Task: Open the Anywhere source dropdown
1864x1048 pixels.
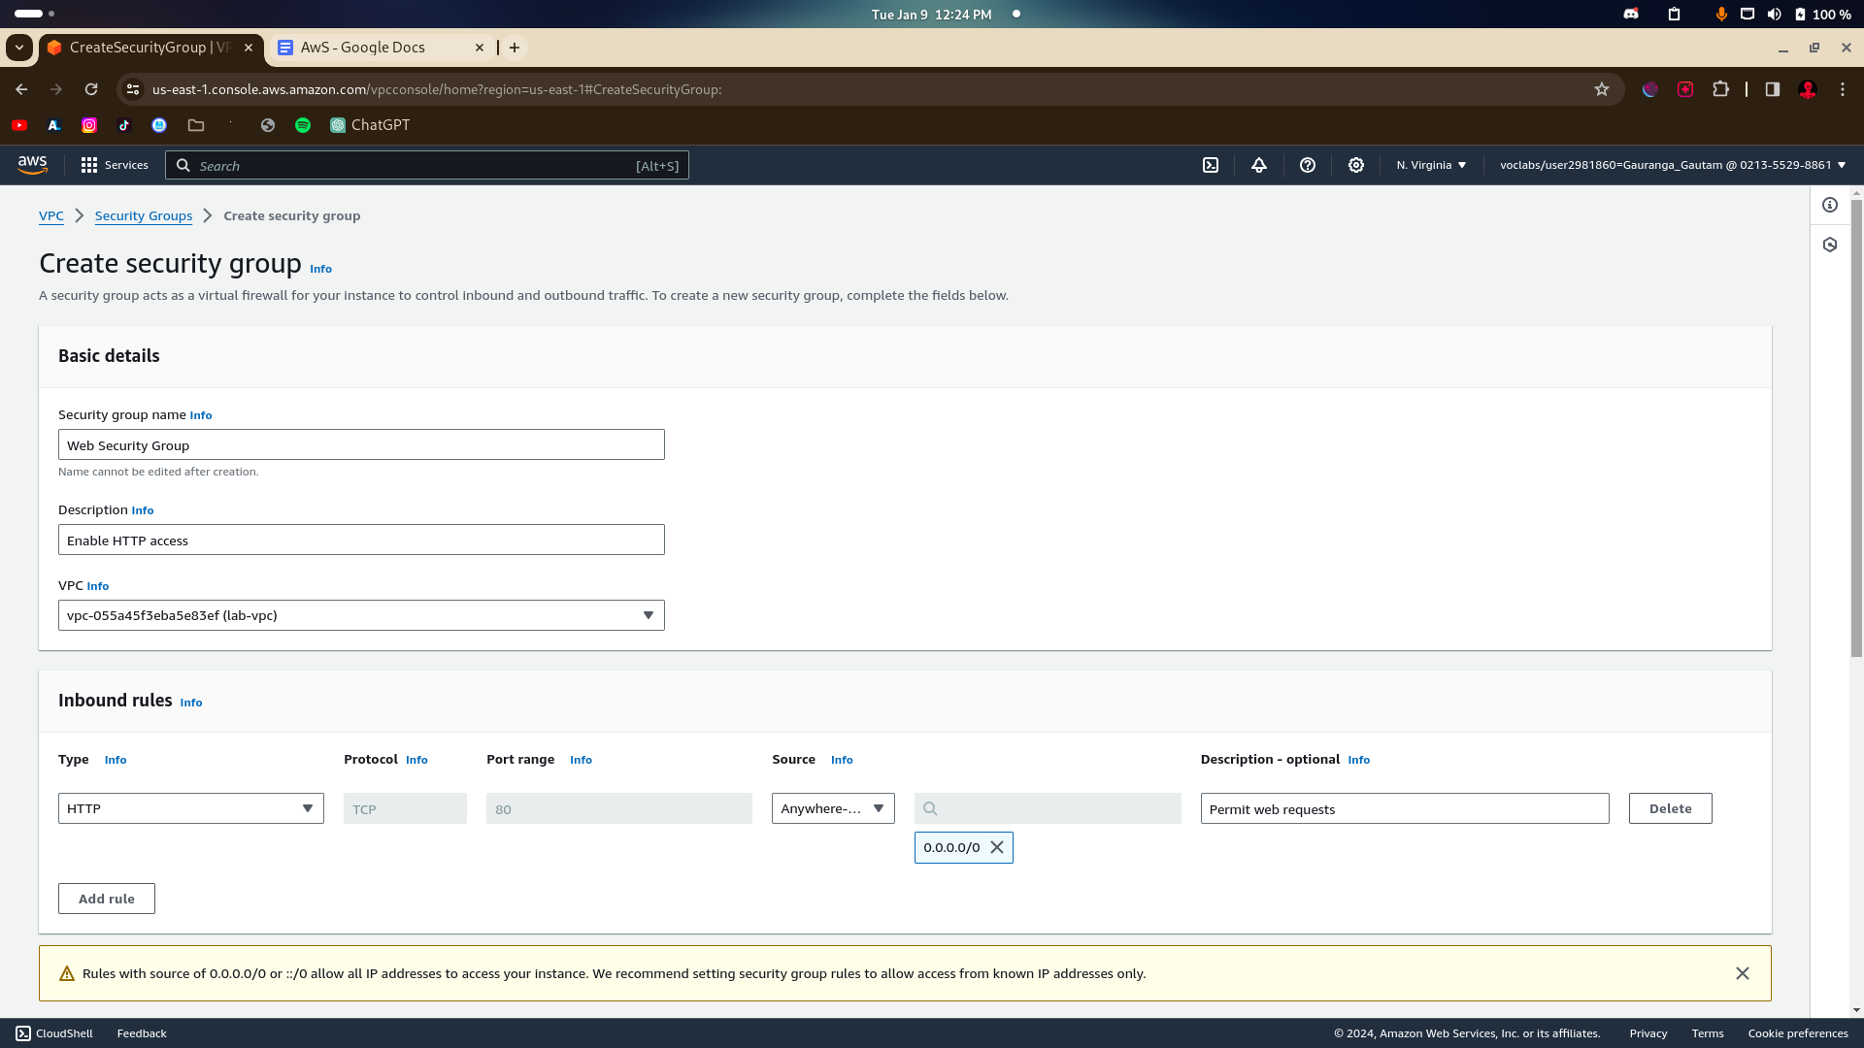Action: [833, 808]
